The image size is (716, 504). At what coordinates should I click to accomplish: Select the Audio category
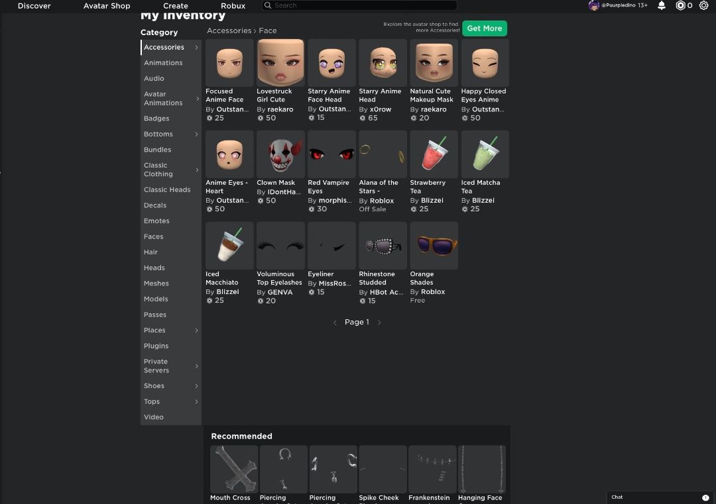point(154,78)
